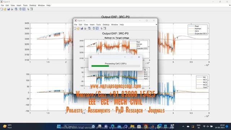Click Link Plot icon in Figure 14 toolbar
This screenshot has width=231, height=130.
[89, 28]
